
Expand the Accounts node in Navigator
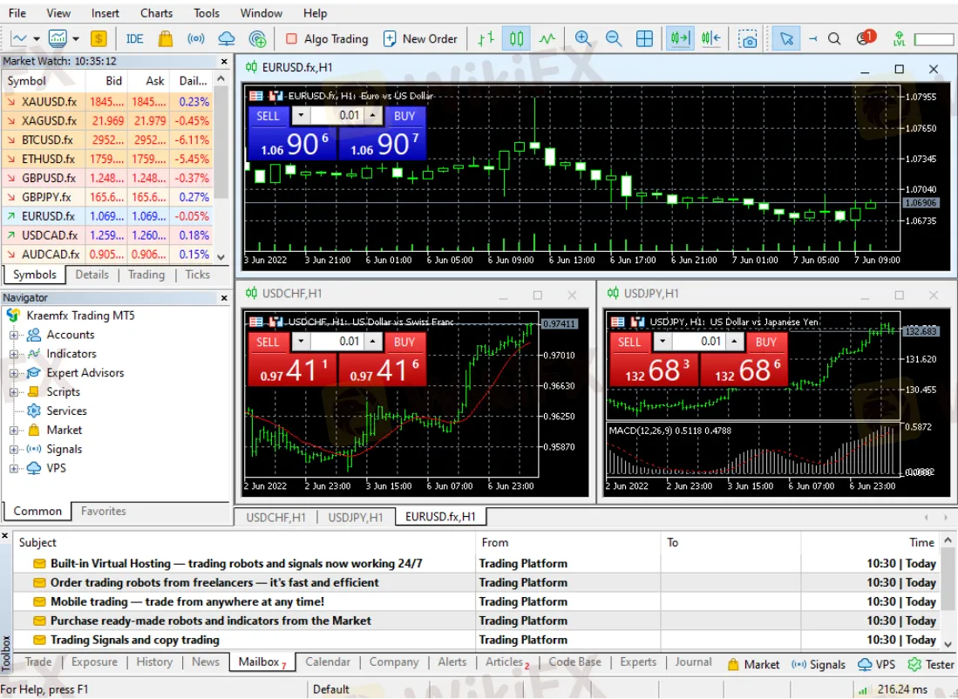[x=13, y=335]
